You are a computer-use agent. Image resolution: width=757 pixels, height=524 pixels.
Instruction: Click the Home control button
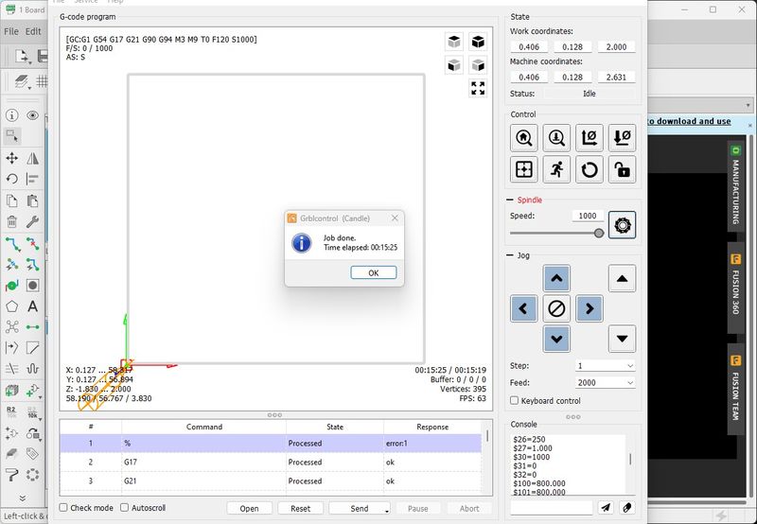tap(524, 138)
